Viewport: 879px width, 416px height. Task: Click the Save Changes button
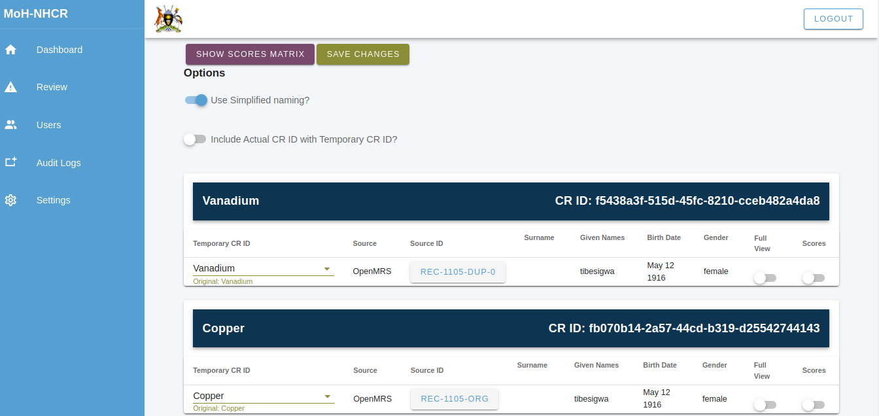[x=363, y=54]
